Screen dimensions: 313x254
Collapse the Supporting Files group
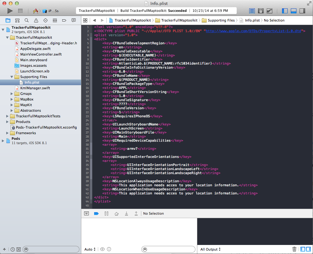[x=12, y=77]
